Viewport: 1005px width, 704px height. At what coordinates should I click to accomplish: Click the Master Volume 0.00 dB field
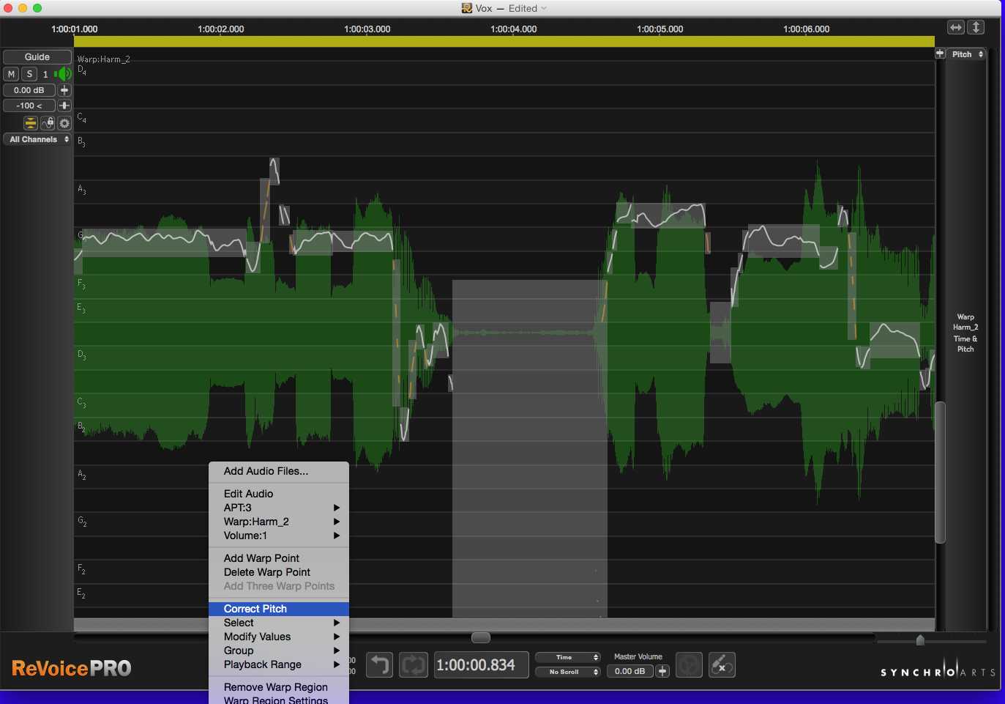(630, 671)
